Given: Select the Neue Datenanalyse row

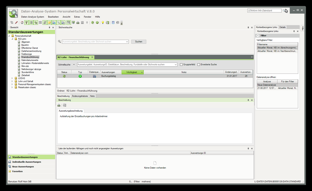Looking at the screenshot, I should pos(277,85).
